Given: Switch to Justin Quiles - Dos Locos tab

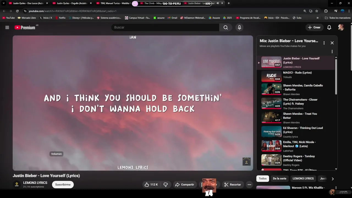Looking at the screenshot, I should [x=28, y=3].
